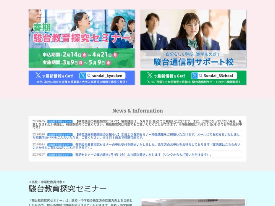This screenshot has width=275, height=206.
Task: Click the sundai_kyouken search pill
Action: (102, 76)
